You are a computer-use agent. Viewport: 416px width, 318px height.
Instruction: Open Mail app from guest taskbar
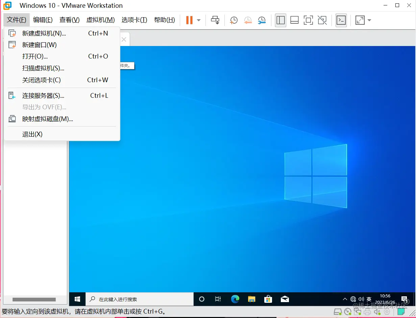[x=285, y=299]
